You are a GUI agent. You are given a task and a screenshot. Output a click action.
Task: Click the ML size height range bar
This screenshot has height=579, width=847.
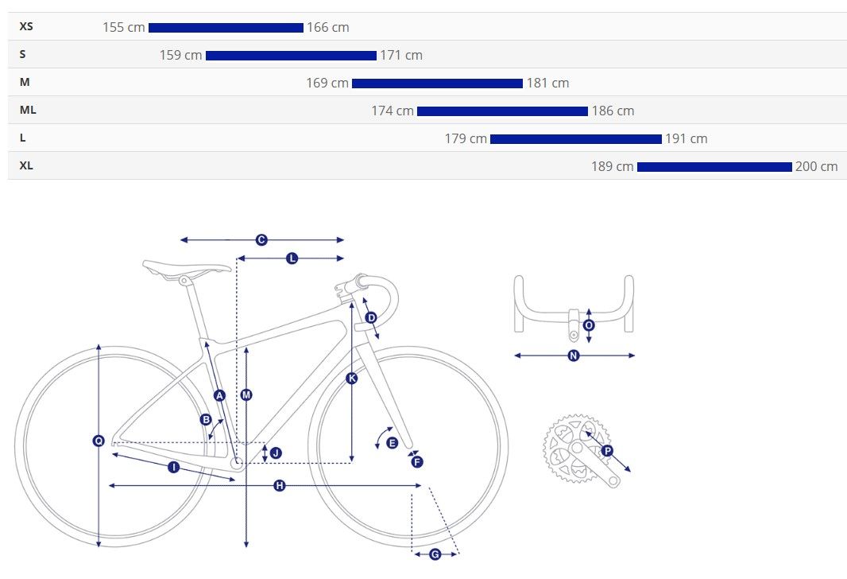(x=502, y=111)
